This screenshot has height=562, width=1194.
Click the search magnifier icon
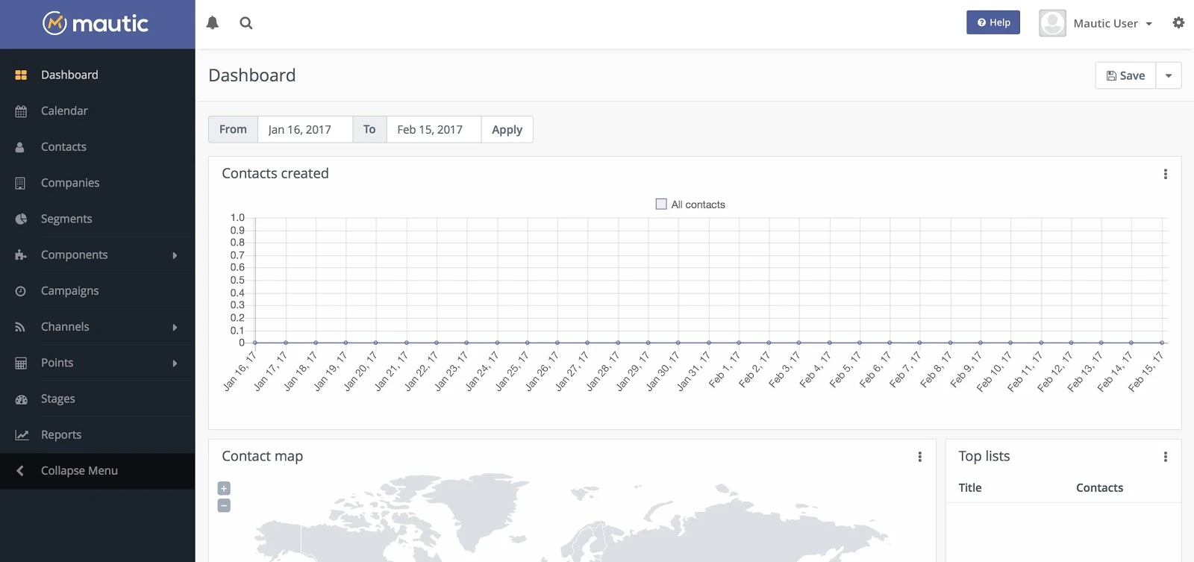point(246,23)
